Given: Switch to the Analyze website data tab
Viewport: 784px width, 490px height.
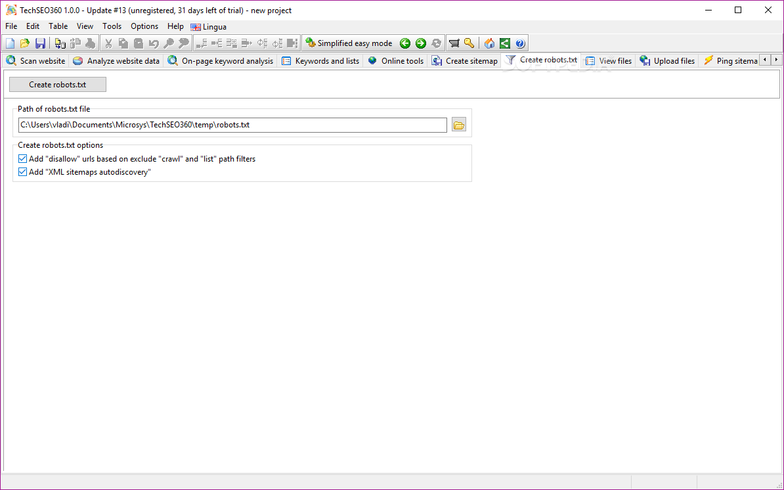Looking at the screenshot, I should pyautogui.click(x=116, y=61).
